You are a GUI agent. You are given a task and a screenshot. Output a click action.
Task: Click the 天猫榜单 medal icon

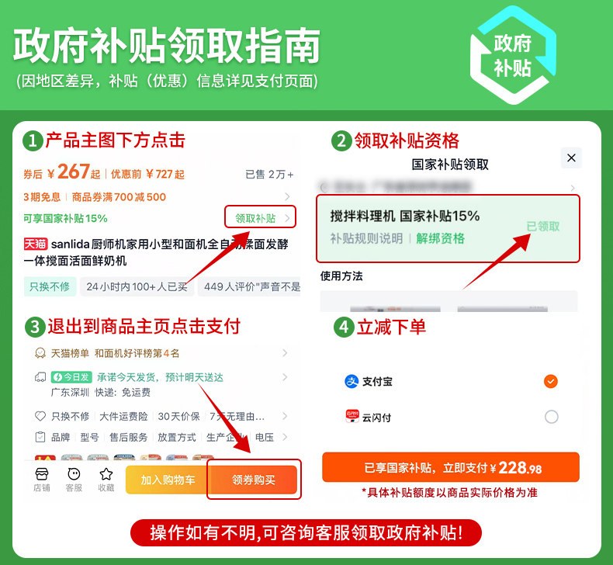click(x=40, y=353)
